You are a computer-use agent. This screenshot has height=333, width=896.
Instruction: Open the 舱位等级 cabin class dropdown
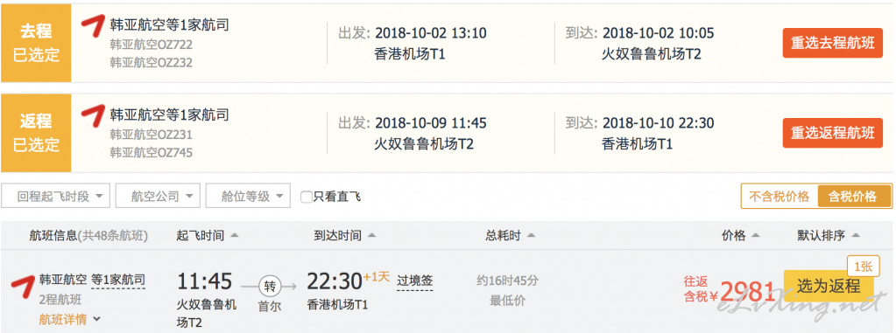pos(248,197)
